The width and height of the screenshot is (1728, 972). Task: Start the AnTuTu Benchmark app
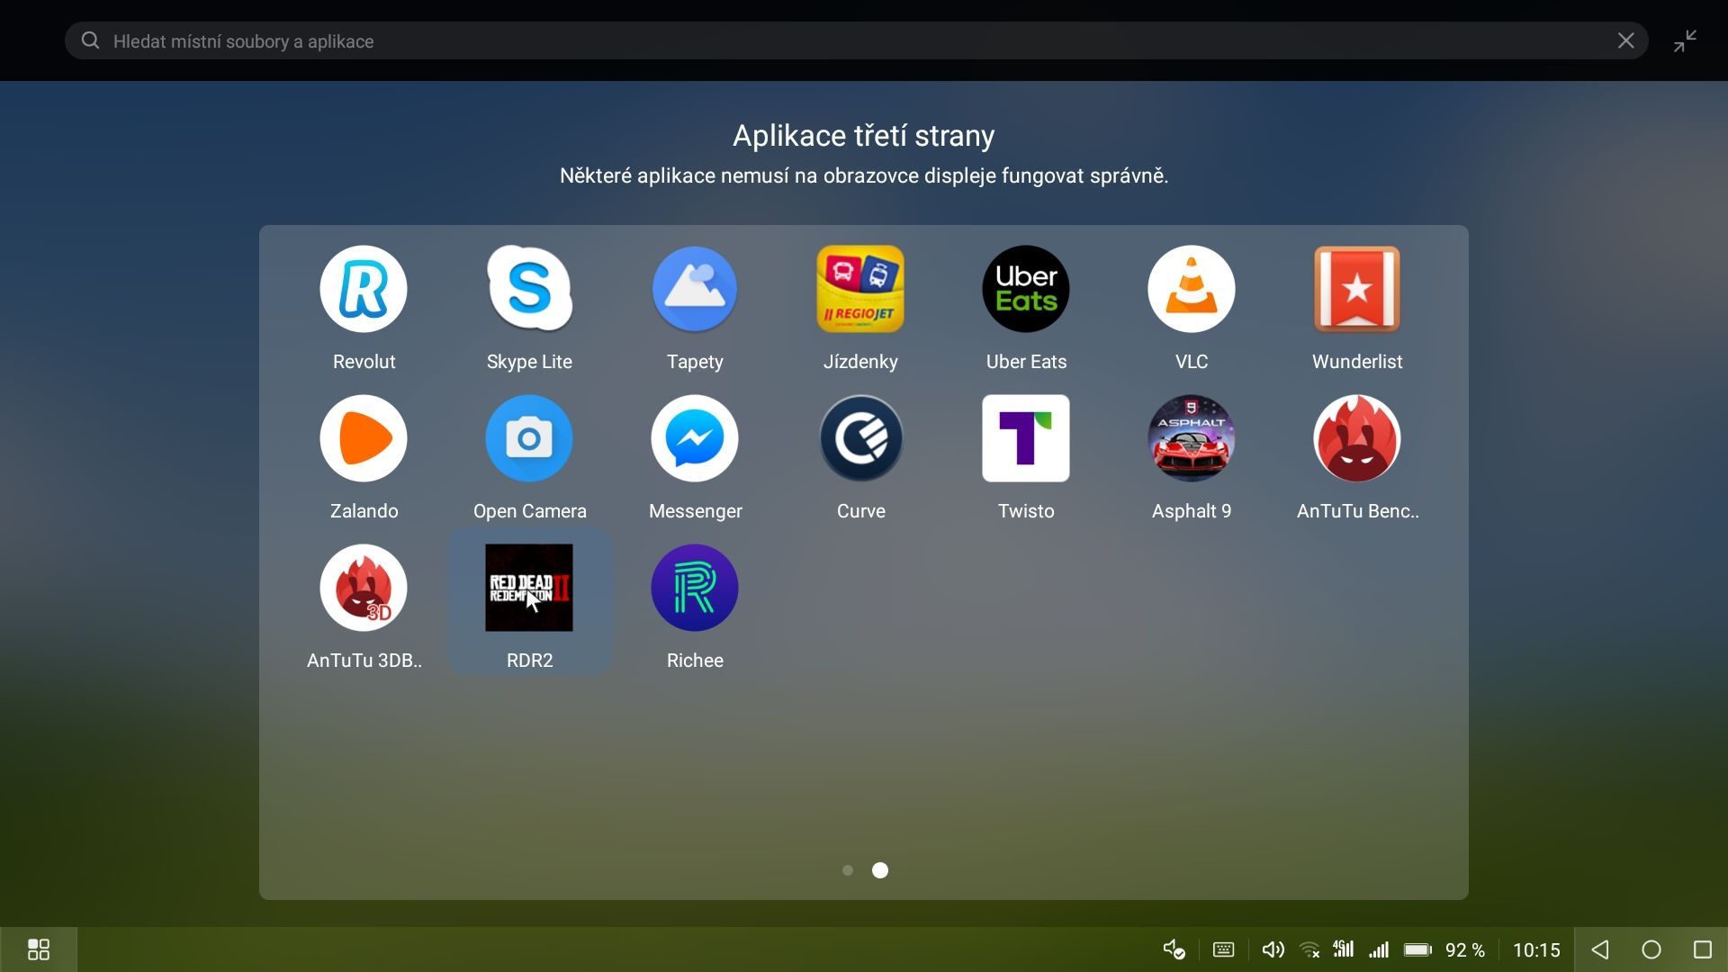point(1356,438)
